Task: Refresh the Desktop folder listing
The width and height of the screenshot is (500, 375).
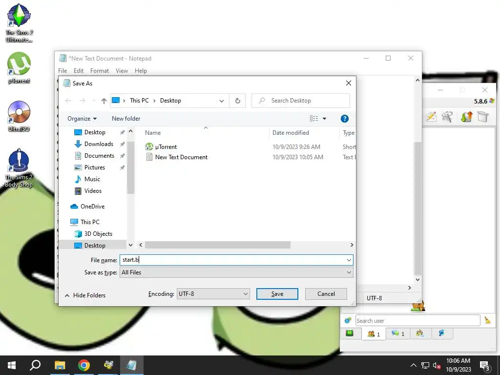Action: click(238, 101)
